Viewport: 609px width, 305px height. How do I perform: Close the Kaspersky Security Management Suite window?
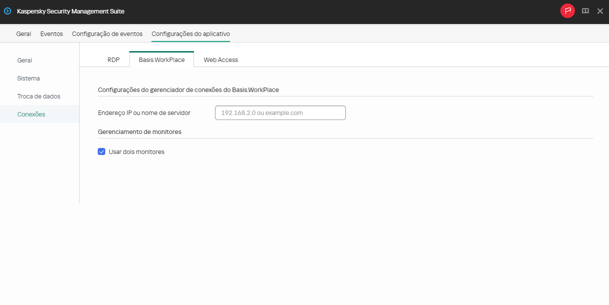(600, 10)
